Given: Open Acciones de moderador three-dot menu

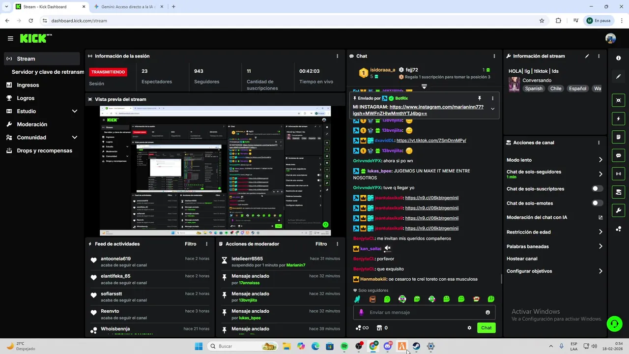Looking at the screenshot, I should [x=337, y=244].
